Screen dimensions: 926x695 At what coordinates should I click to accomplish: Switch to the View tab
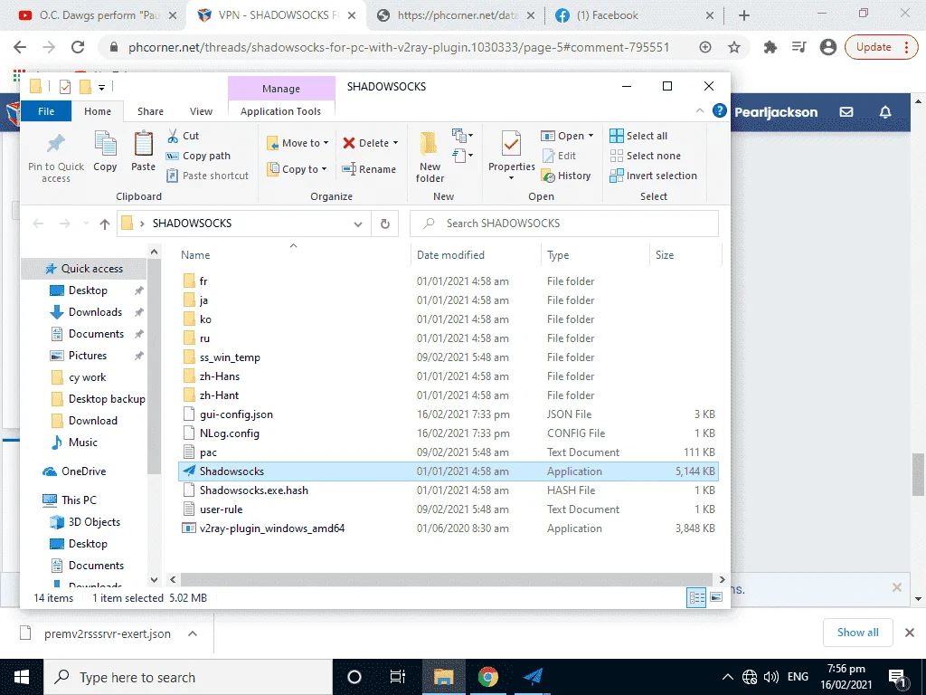pyautogui.click(x=201, y=111)
